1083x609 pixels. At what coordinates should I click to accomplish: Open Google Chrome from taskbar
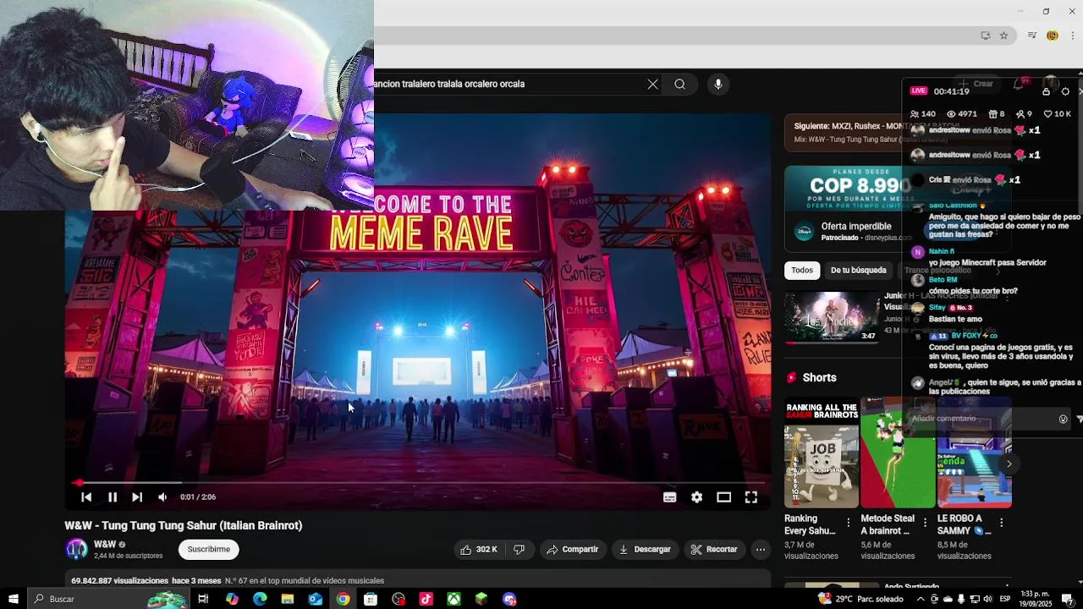[343, 599]
